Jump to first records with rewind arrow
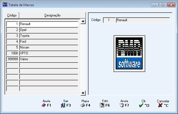 point(83,21)
